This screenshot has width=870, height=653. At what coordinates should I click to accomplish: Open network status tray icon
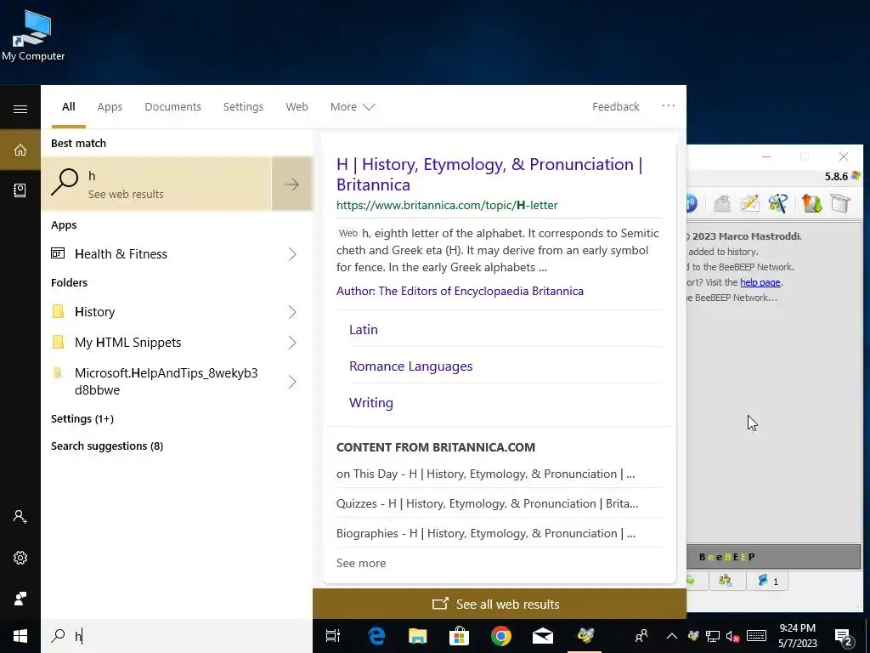[713, 636]
